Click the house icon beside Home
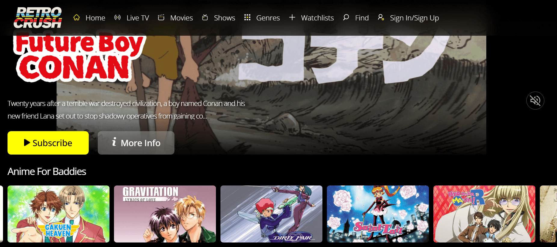Viewport: 557px width, 247px height. coord(77,18)
